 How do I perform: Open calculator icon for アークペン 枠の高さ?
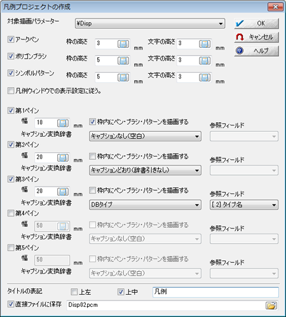coord(123,44)
